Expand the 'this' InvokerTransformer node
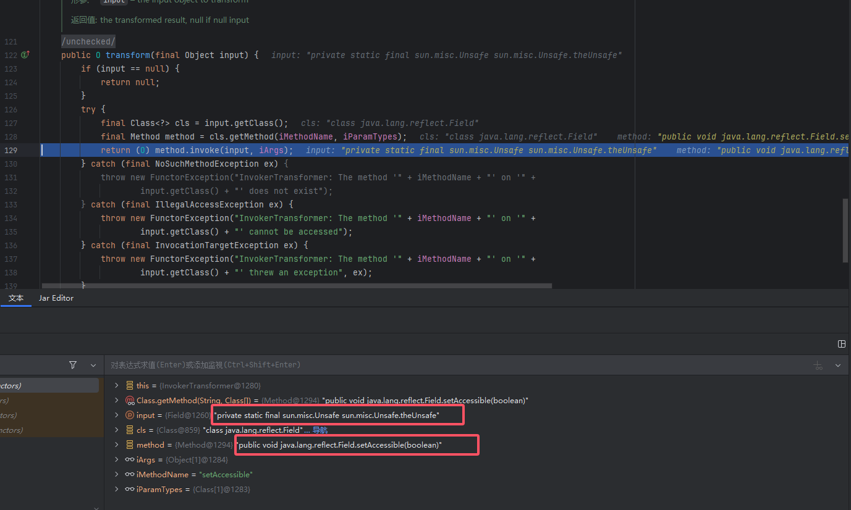851x510 pixels. 116,385
